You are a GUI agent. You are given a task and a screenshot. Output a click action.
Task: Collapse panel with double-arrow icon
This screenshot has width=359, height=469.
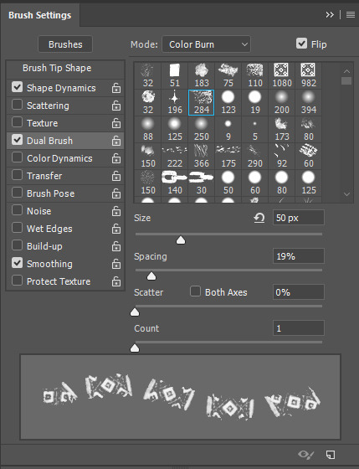pos(330,15)
